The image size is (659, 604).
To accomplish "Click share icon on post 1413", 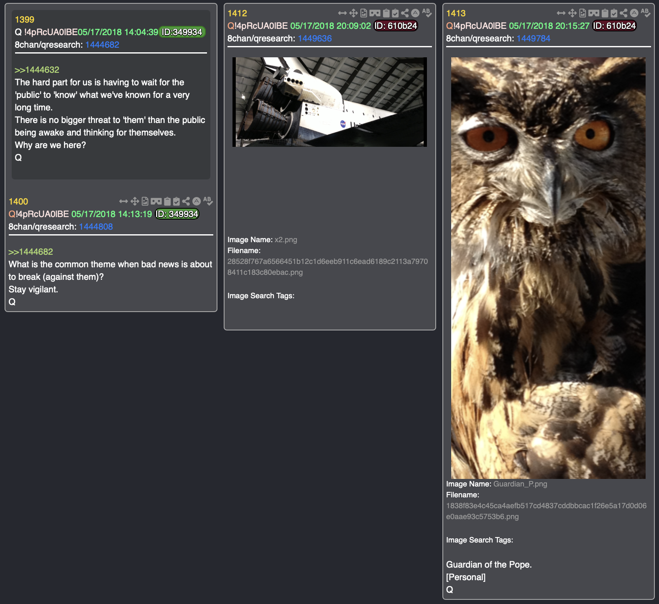I will pos(623,13).
